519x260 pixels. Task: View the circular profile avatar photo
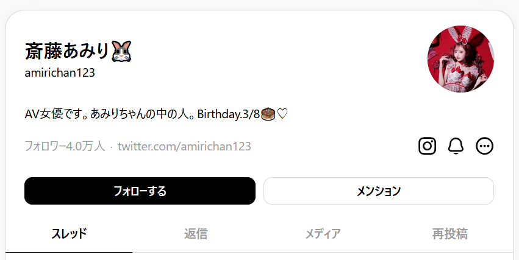coord(460,60)
